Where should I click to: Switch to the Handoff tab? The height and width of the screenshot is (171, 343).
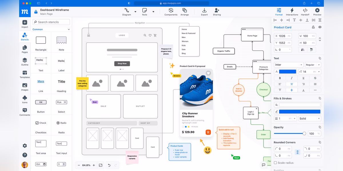pyautogui.click(x=305, y=12)
